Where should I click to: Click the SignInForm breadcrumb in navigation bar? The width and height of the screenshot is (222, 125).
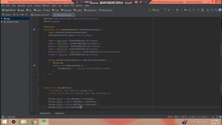[9, 10]
